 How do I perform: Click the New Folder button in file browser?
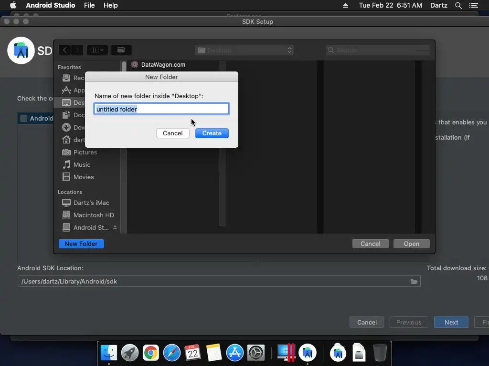[x=81, y=244]
